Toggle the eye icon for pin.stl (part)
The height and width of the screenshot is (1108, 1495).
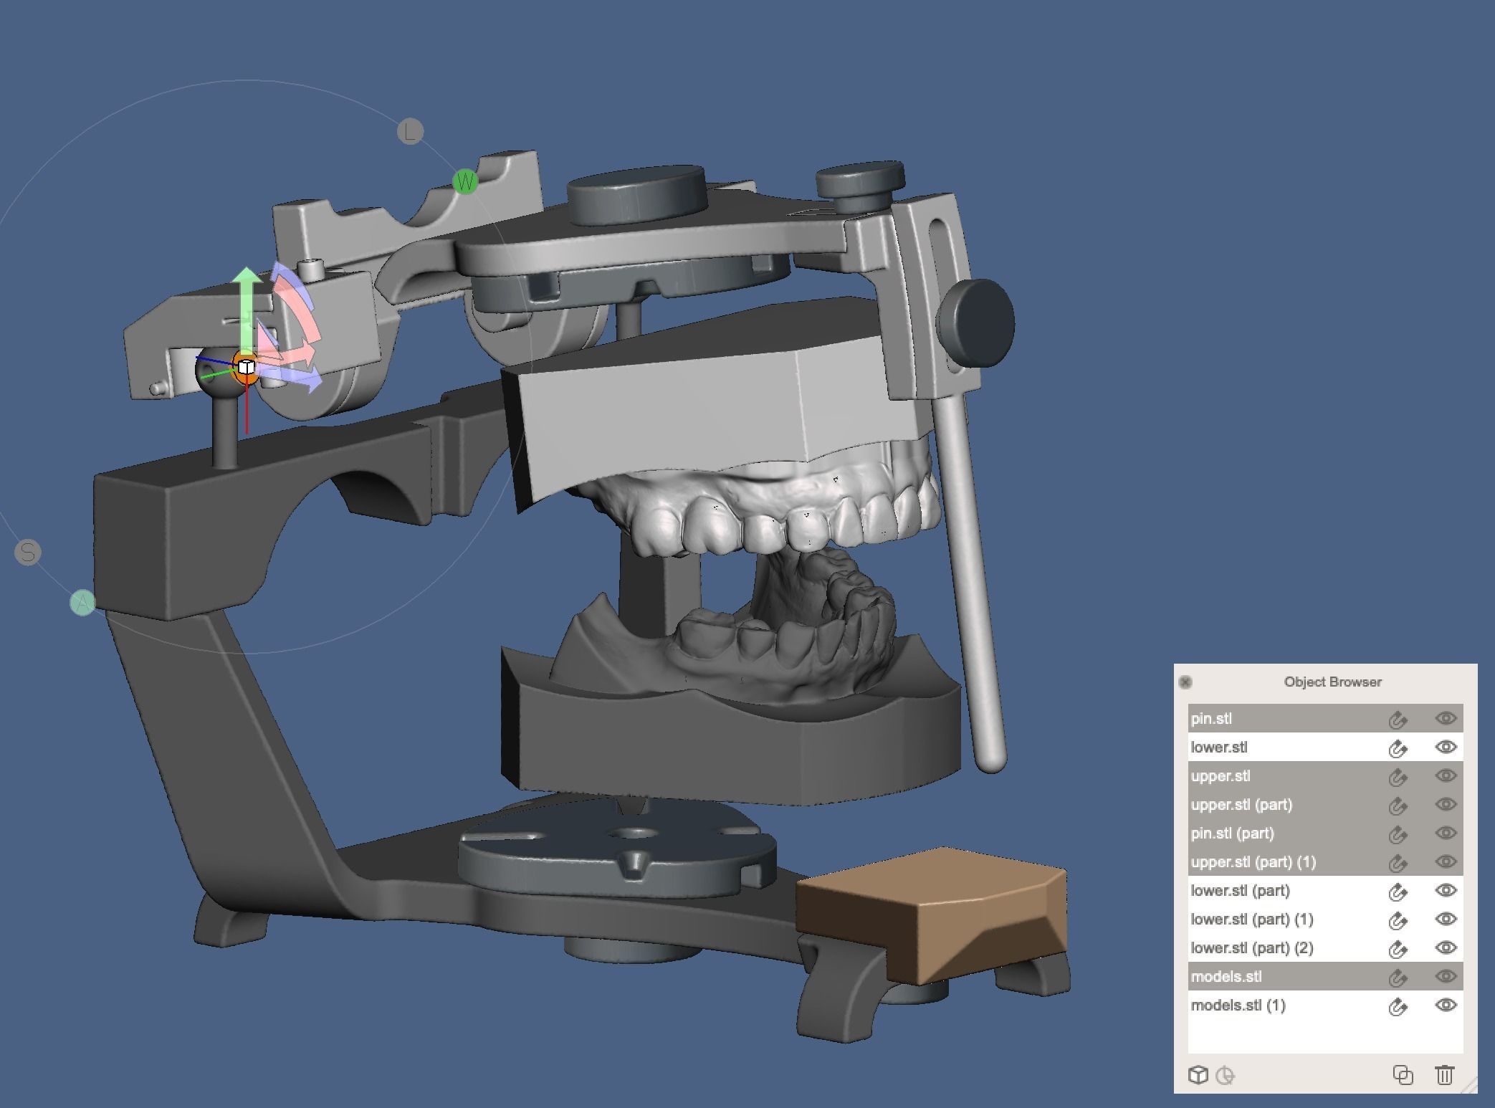(x=1446, y=833)
